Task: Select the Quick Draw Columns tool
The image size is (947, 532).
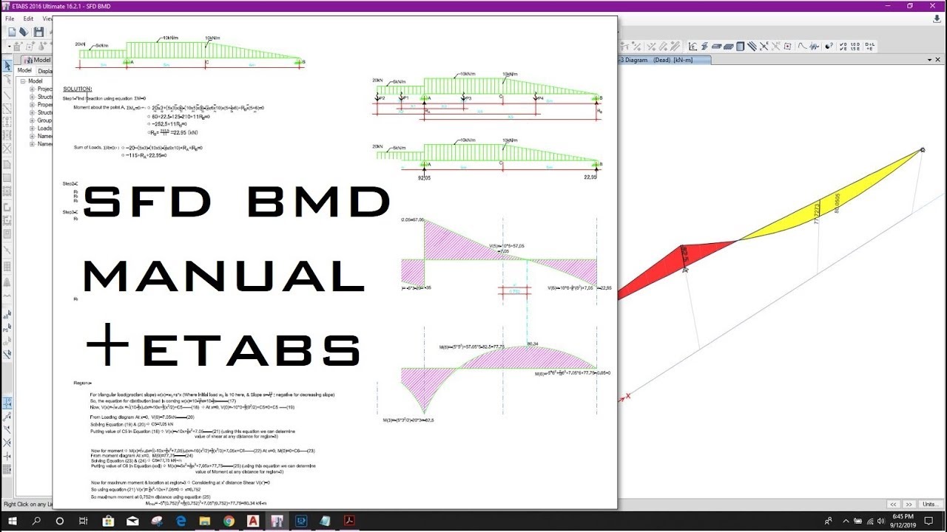Action: click(x=7, y=122)
